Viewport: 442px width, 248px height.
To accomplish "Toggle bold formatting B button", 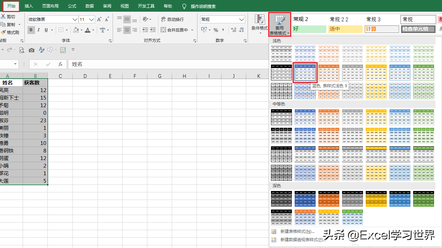I will (x=31, y=30).
